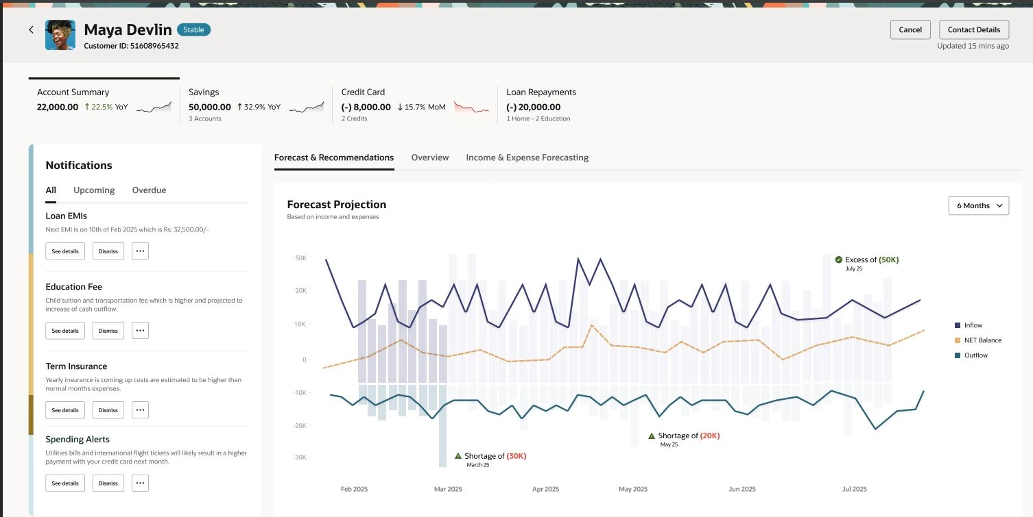Click the Savings sparkline chart
The height and width of the screenshot is (517, 1033).
pos(306,107)
